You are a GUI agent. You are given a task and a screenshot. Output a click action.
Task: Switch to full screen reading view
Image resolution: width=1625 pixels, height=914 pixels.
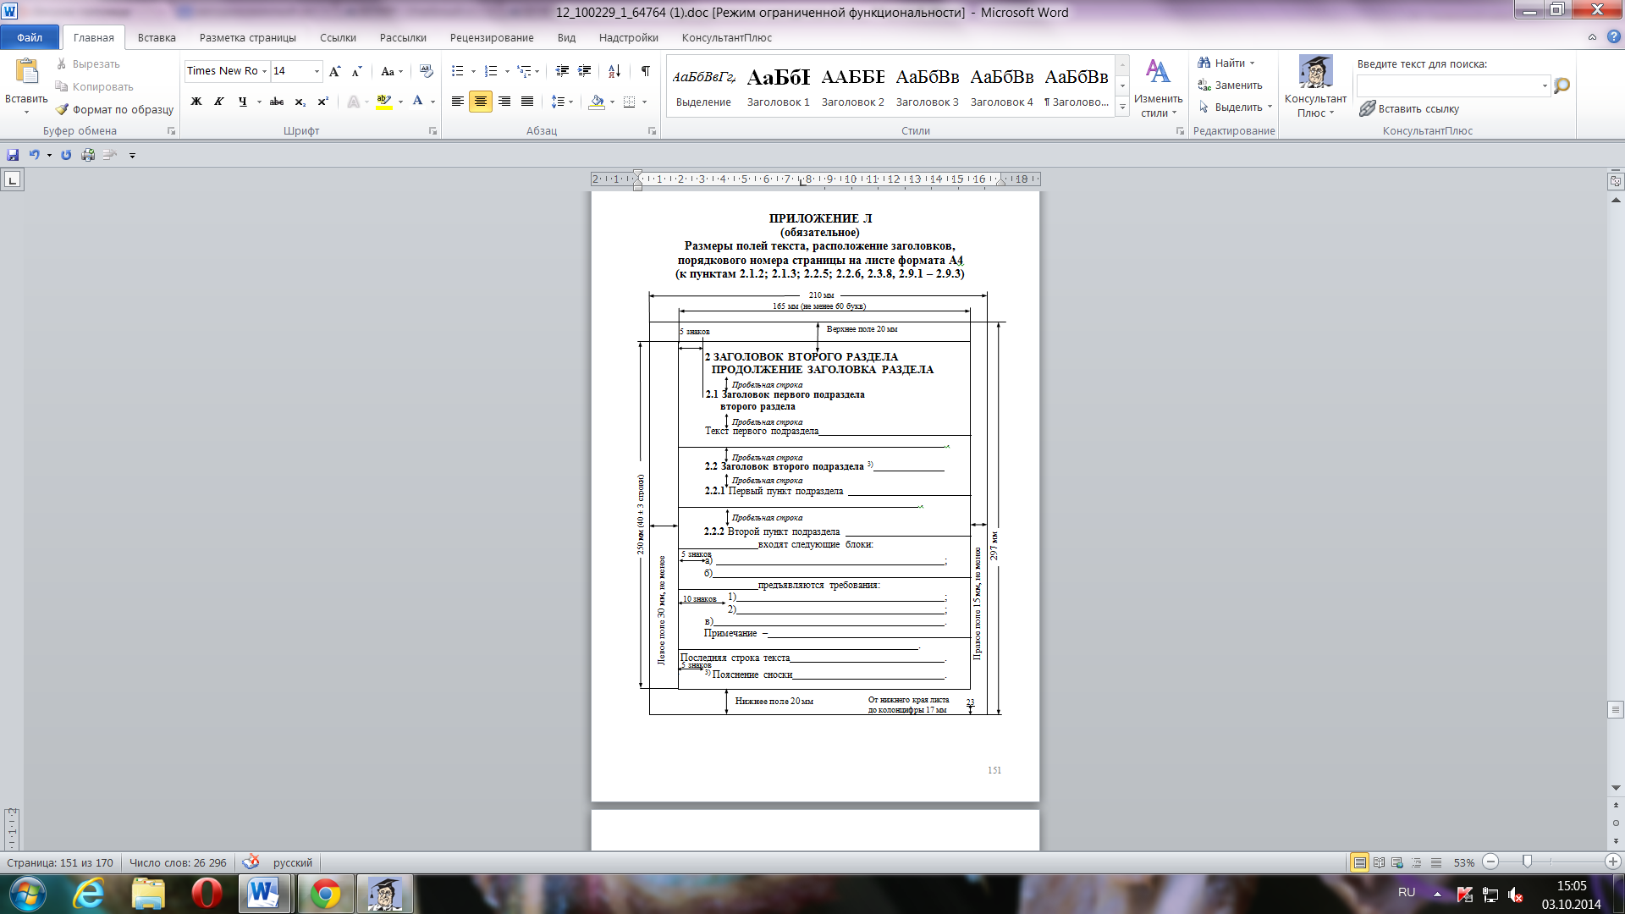click(1379, 862)
